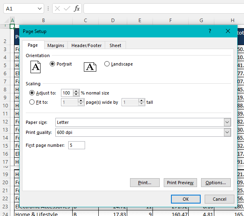This screenshot has width=244, height=216.
Task: Click the formula bar options dots handle
Action: click(48, 8)
